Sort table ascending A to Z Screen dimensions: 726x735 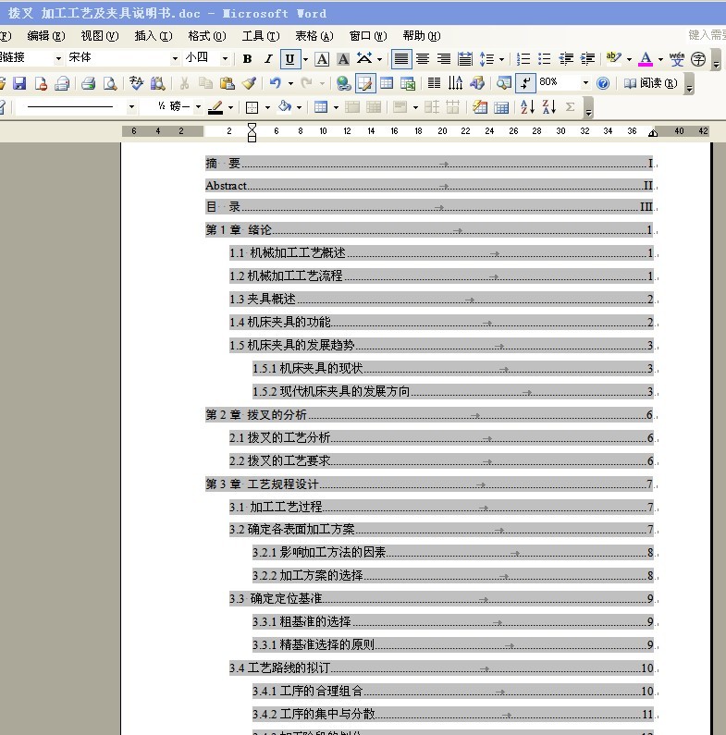point(527,107)
